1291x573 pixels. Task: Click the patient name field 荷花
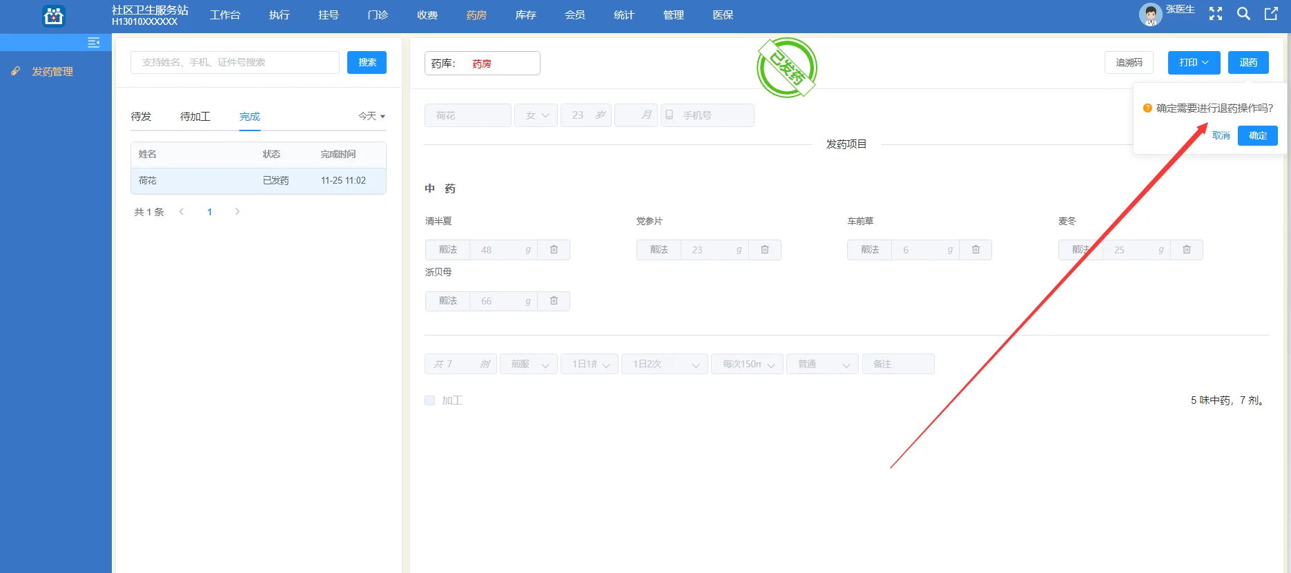(468, 115)
